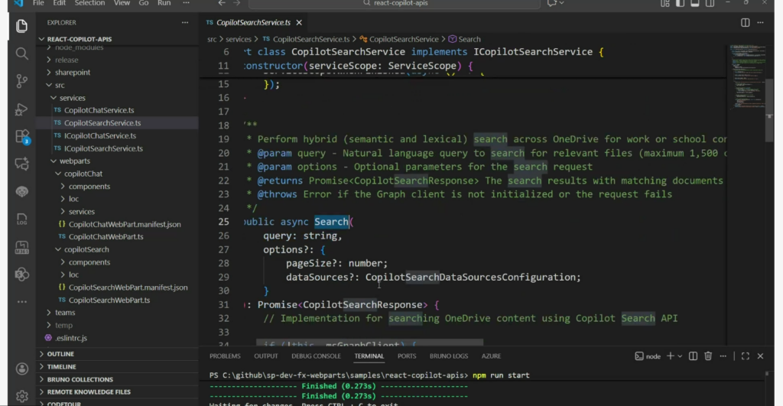This screenshot has width=783, height=406.
Task: Open the Accounts icon in activity bar
Action: pos(21,369)
